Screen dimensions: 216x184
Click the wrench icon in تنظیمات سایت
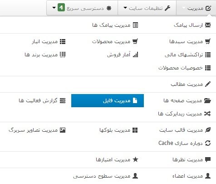pyautogui.click(x=167, y=8)
